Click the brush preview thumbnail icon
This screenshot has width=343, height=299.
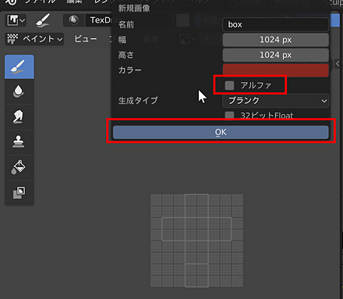coord(73,20)
